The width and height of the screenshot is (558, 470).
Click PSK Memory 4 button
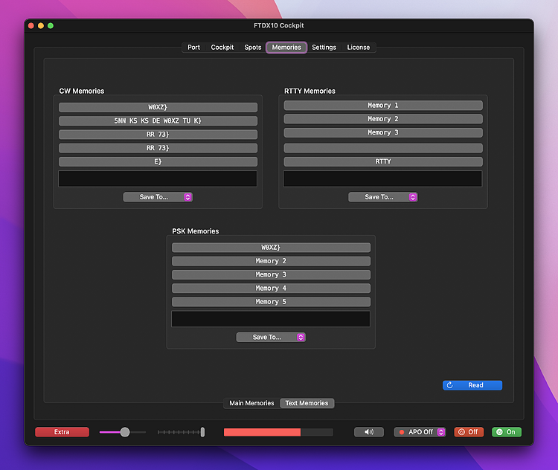(x=271, y=288)
